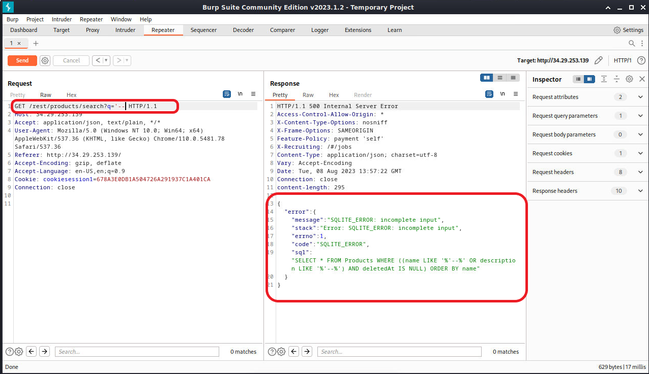Image resolution: width=649 pixels, height=374 pixels.
Task: Open the Burp menu
Action: click(x=13, y=19)
